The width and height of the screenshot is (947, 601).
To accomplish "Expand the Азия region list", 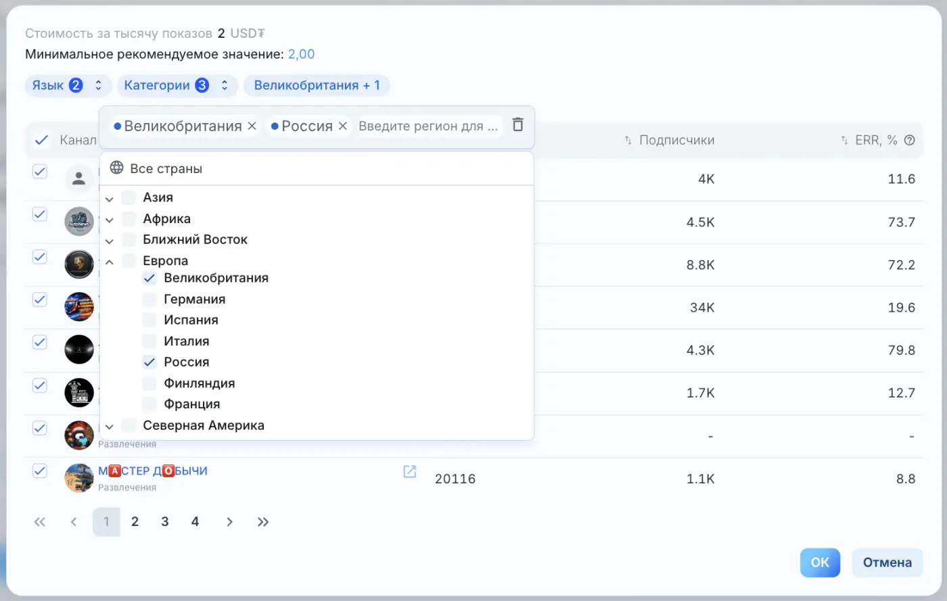I will point(109,199).
